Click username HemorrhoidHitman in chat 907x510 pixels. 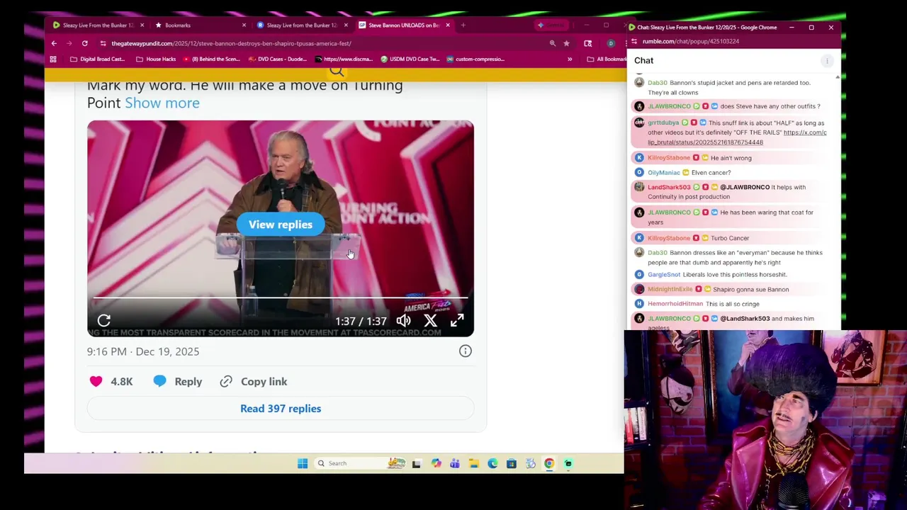[x=675, y=304]
